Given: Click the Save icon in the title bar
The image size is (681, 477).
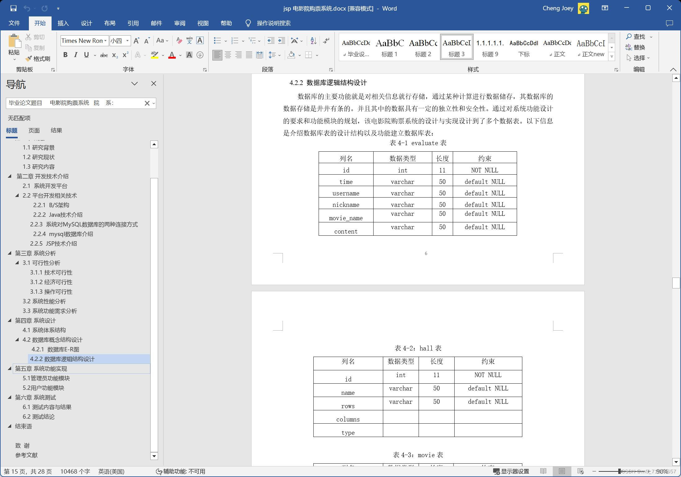Looking at the screenshot, I should tap(13, 8).
